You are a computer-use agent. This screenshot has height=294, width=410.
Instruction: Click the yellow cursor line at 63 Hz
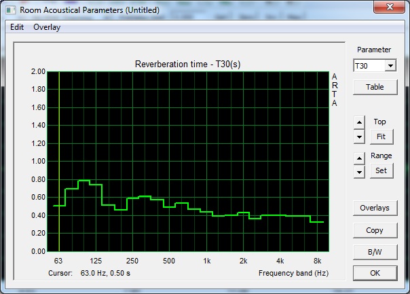click(59, 162)
